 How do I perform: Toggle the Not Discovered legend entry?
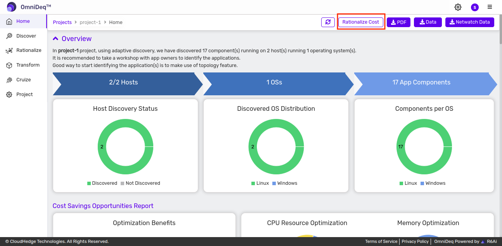coord(140,183)
